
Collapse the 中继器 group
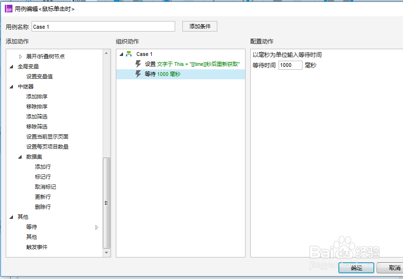pos(11,86)
